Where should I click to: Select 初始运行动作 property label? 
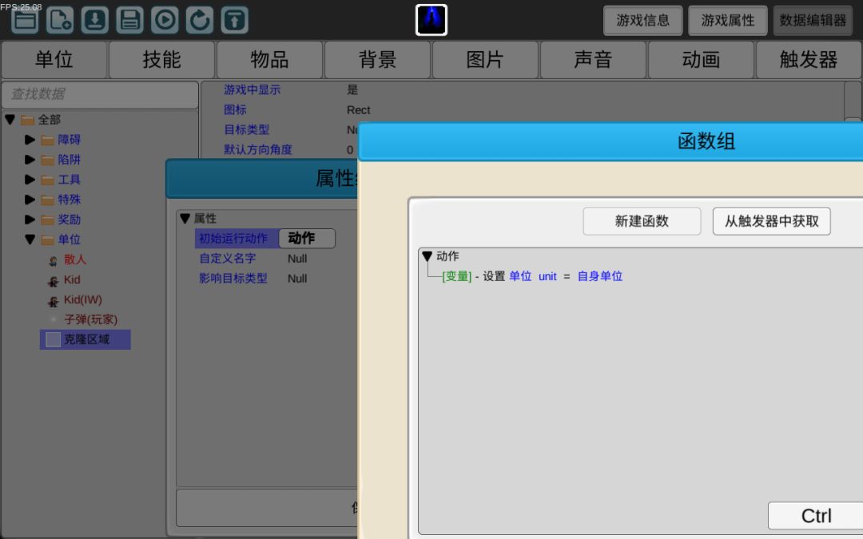pos(233,238)
